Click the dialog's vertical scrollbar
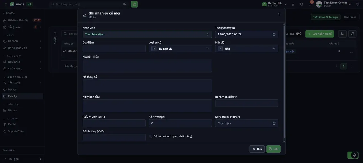This screenshot has height=163, width=363. click(284, 82)
